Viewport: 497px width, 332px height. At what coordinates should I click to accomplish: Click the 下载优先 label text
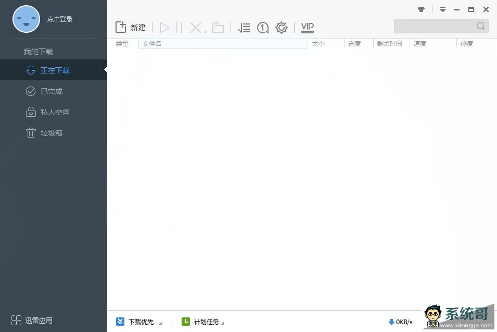(x=141, y=322)
